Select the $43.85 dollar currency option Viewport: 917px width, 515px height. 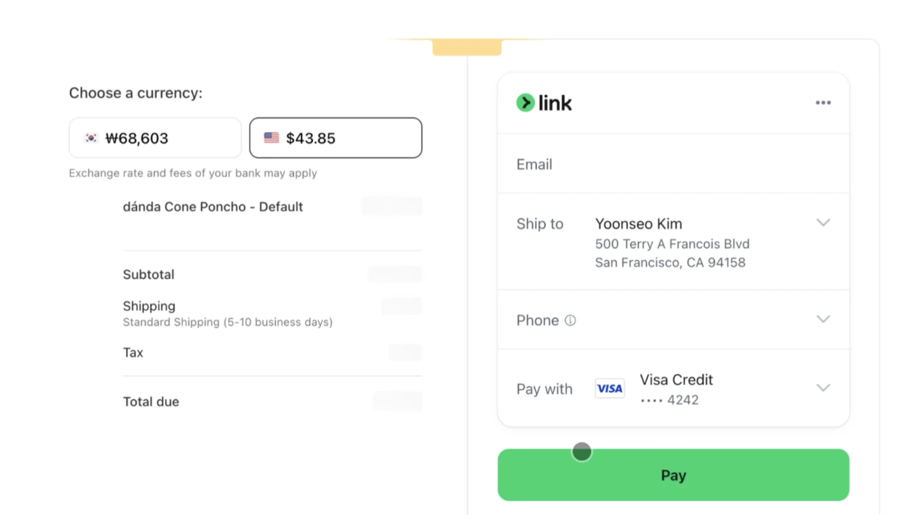pos(335,138)
